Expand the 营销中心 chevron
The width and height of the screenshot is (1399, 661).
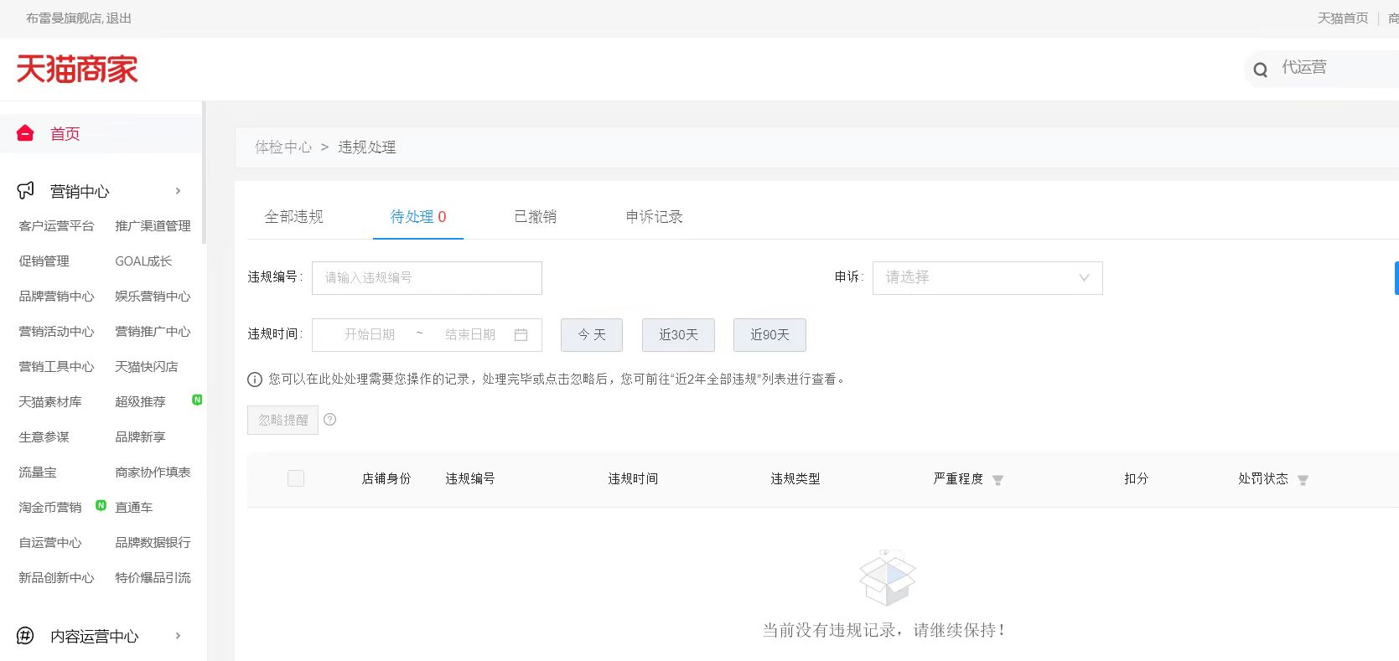pos(178,191)
